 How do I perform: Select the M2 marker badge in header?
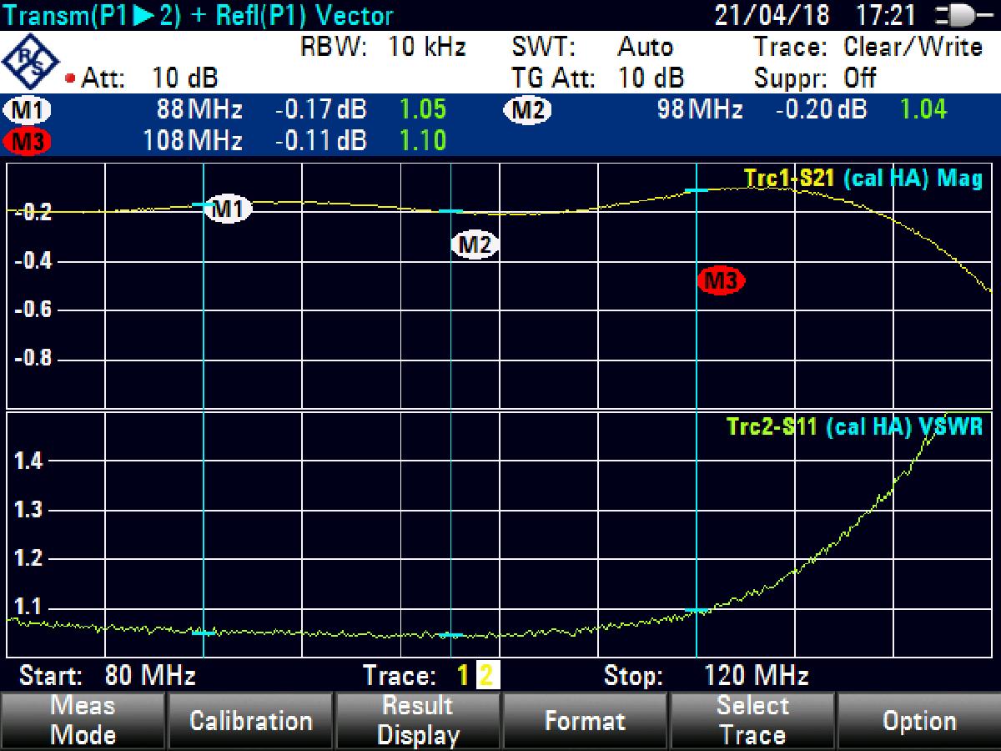[527, 110]
